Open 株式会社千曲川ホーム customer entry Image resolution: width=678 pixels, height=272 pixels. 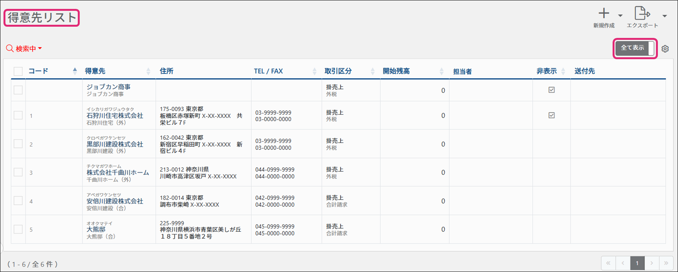[x=118, y=173]
